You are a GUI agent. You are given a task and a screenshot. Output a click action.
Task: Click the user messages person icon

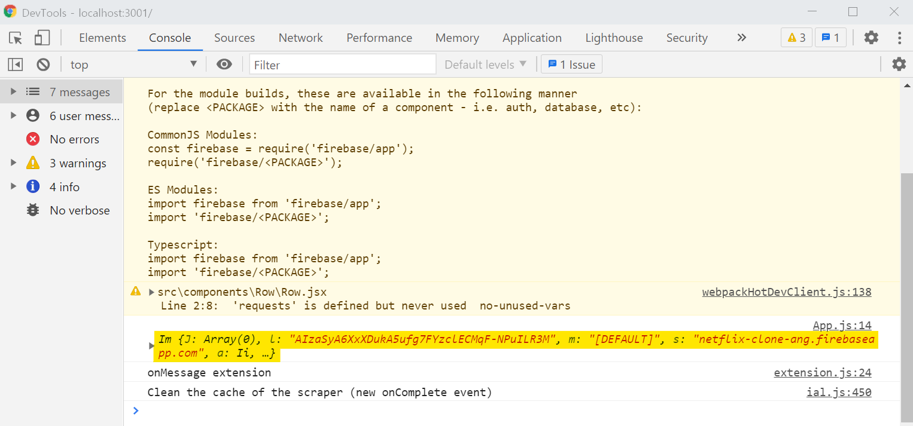(33, 116)
